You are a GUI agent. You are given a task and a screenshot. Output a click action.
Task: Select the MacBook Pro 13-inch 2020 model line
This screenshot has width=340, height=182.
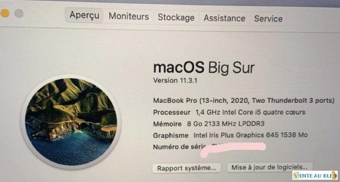coord(244,101)
